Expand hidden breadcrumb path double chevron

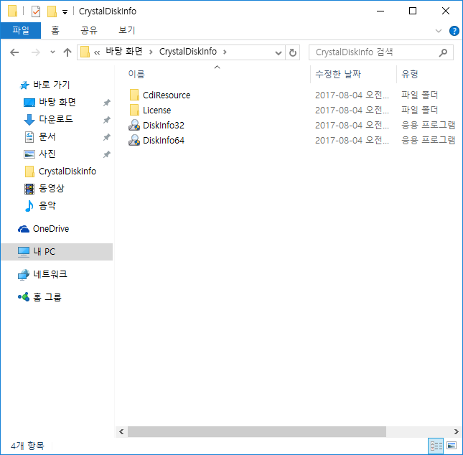coord(97,52)
